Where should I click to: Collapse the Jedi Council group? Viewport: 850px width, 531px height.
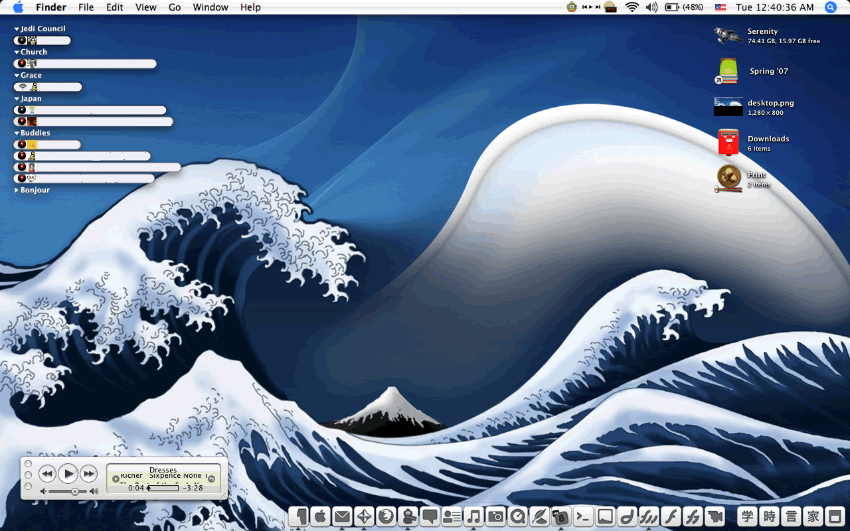(17, 29)
